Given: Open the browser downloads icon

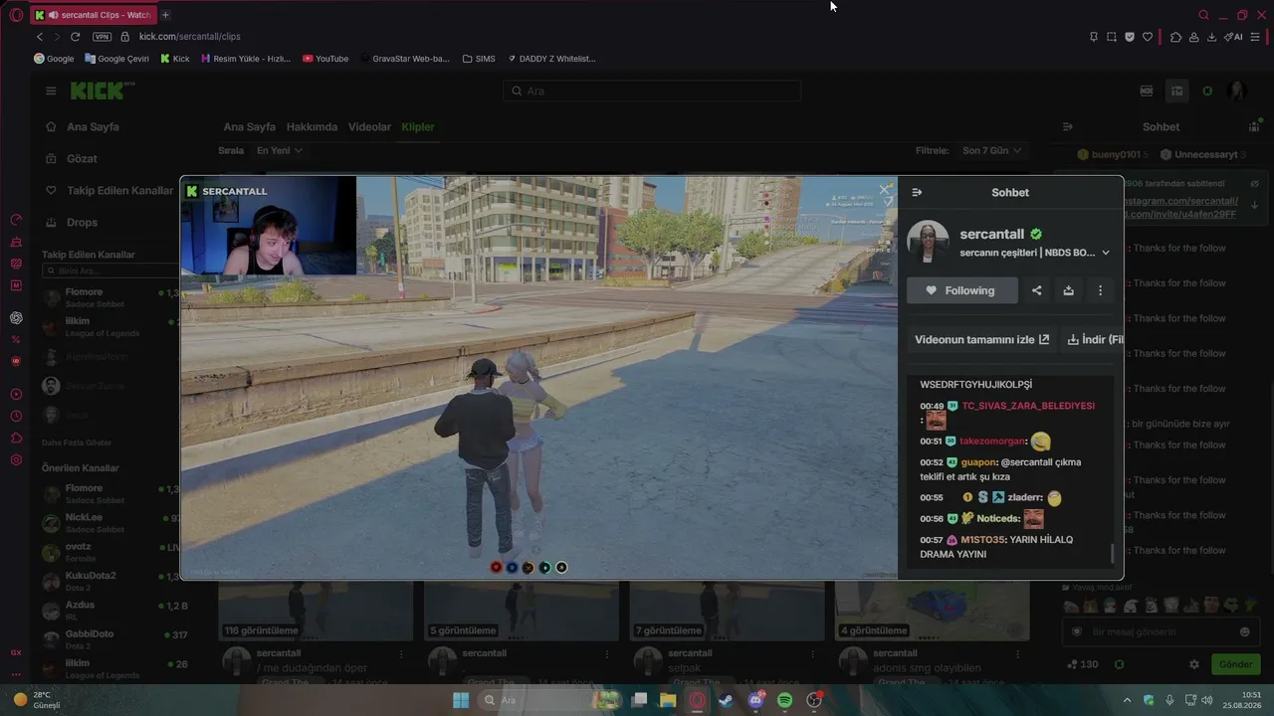Looking at the screenshot, I should (1211, 37).
